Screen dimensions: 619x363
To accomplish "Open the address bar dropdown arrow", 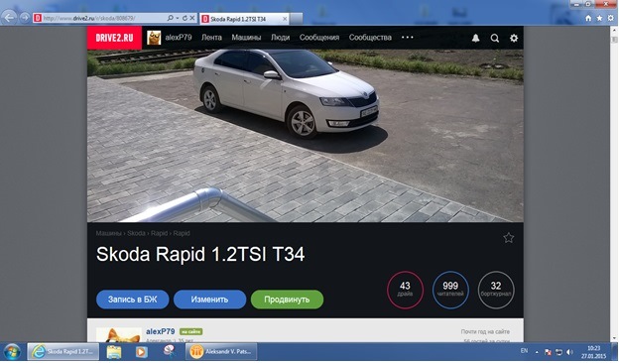I will click(x=178, y=18).
